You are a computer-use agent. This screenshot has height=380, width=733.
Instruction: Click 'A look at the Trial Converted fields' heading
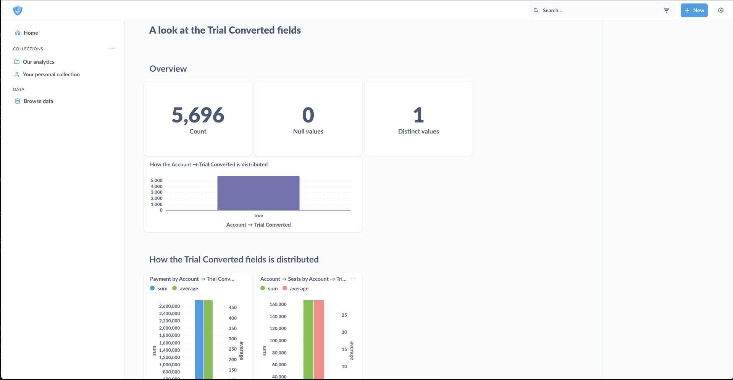tap(225, 30)
